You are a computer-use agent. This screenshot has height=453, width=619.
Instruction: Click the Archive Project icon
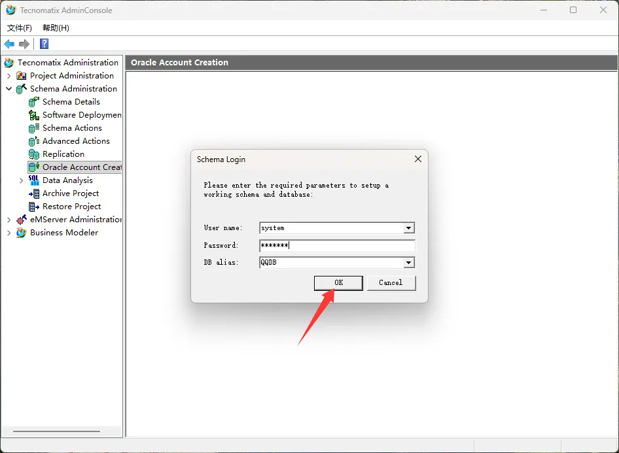(34, 193)
